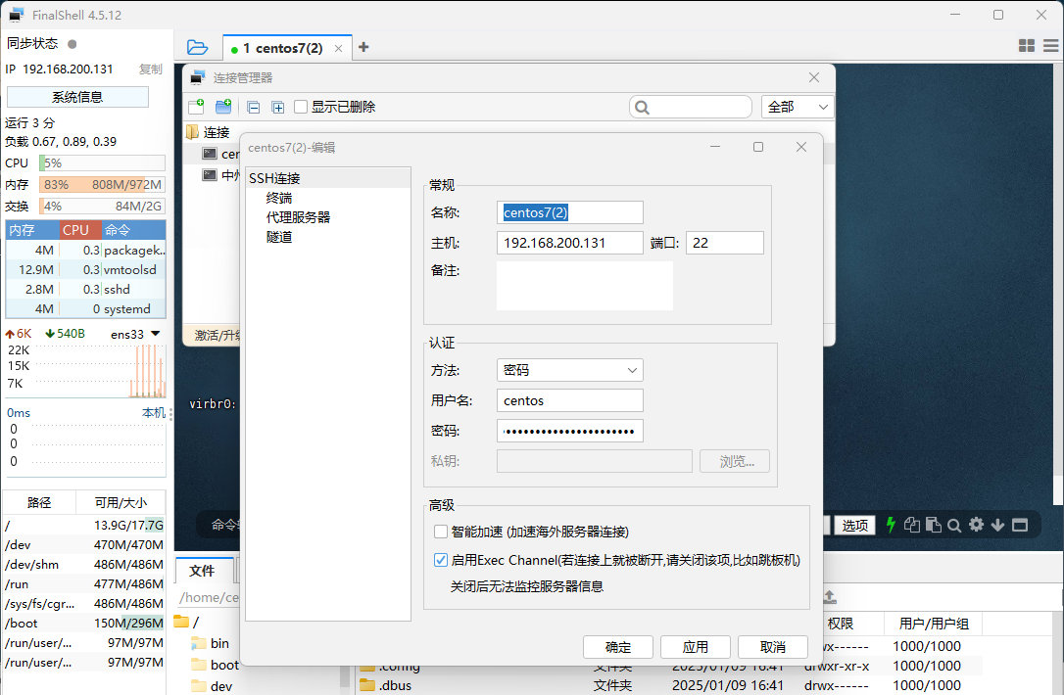The image size is (1064, 695).
Task: Click the 系统信息 button in sidebar
Action: pyautogui.click(x=77, y=97)
